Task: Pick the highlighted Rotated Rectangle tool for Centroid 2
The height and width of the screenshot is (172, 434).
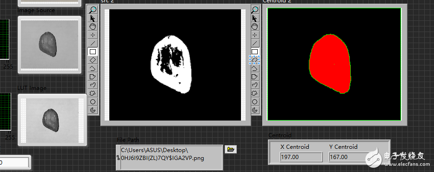Action: 254,60
